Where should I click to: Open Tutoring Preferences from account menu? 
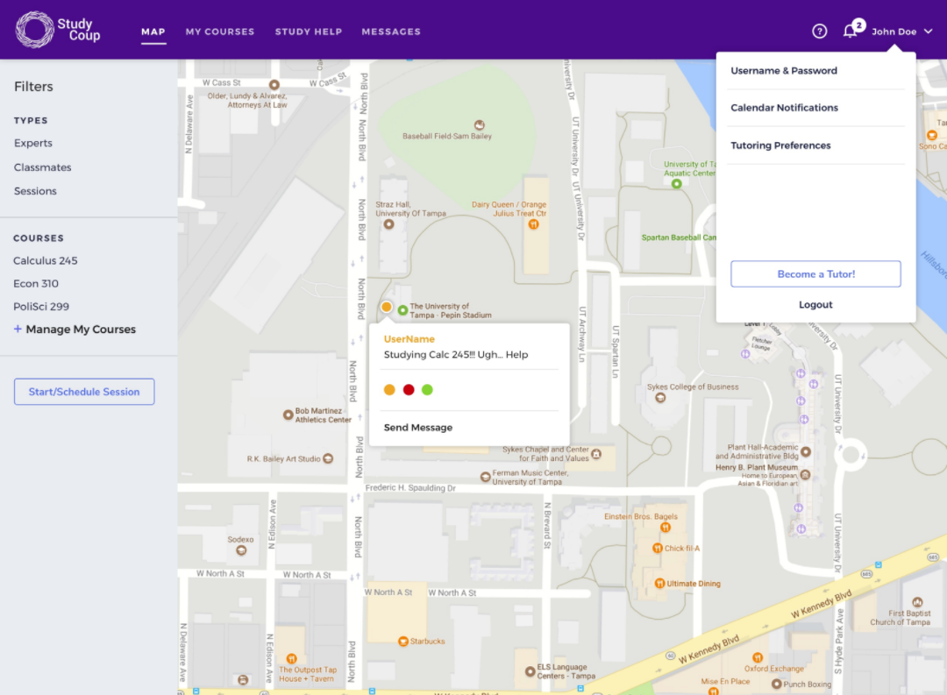pos(780,145)
